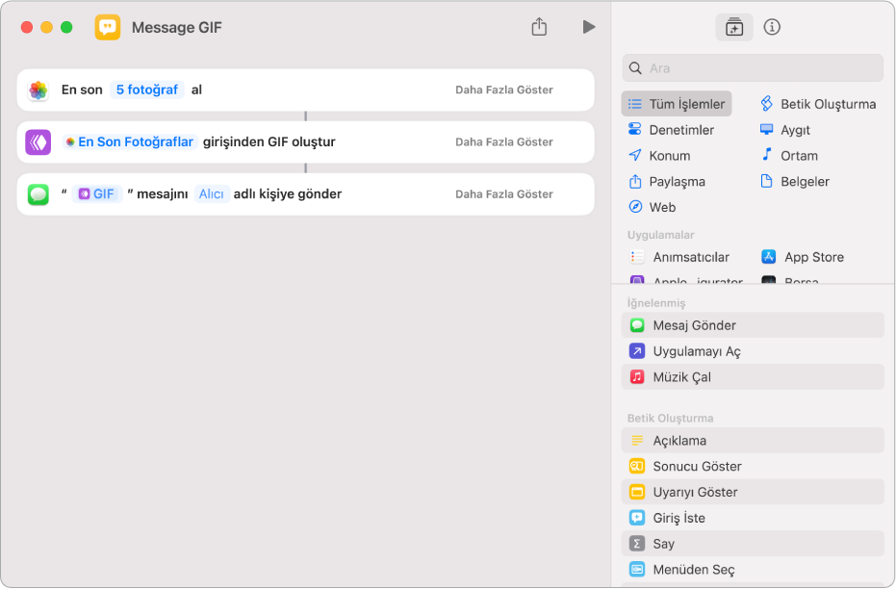
Task: Open Aygıt category
Action: coord(785,130)
